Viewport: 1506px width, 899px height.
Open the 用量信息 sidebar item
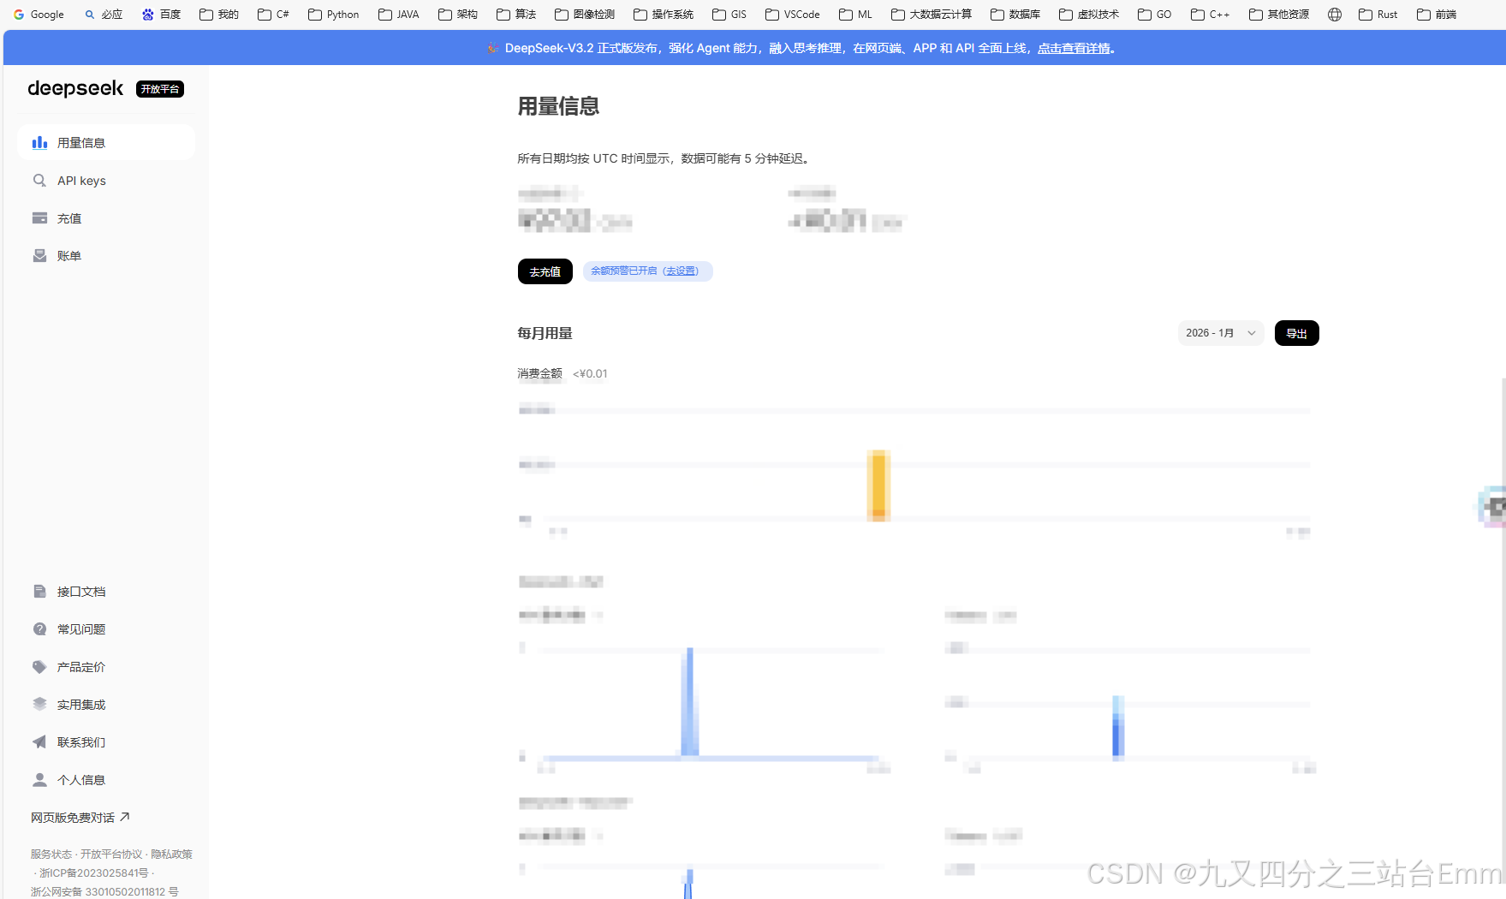[x=106, y=143]
